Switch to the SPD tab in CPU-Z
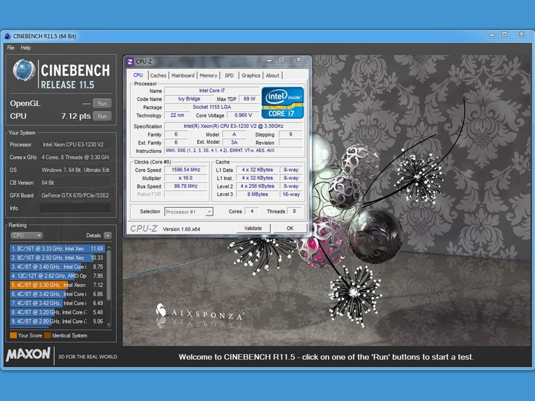The image size is (535, 401). point(230,75)
